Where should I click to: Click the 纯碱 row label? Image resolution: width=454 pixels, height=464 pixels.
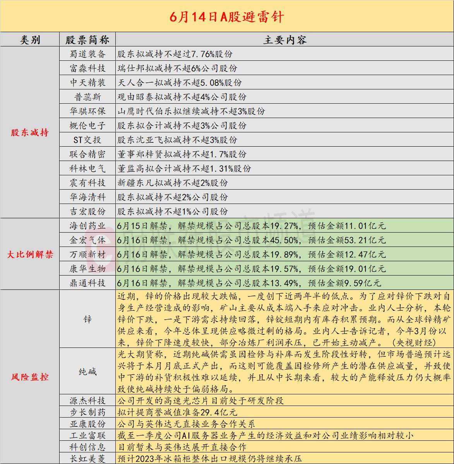(87, 372)
